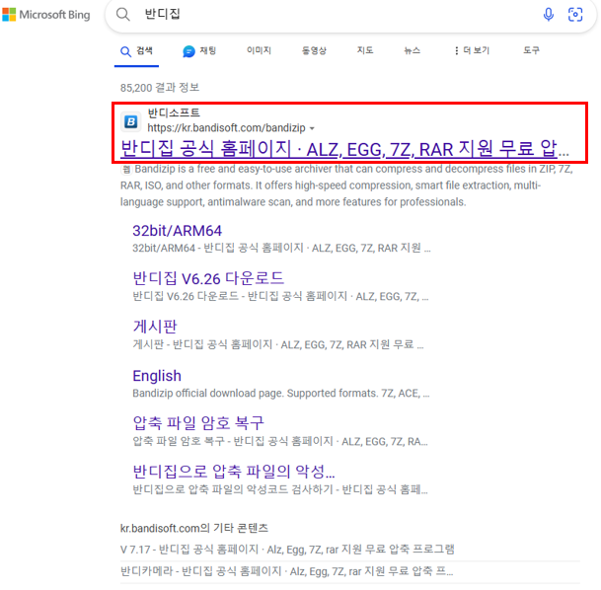This screenshot has height=590, width=601.
Task: Open the English sitelink
Action: pos(157,376)
